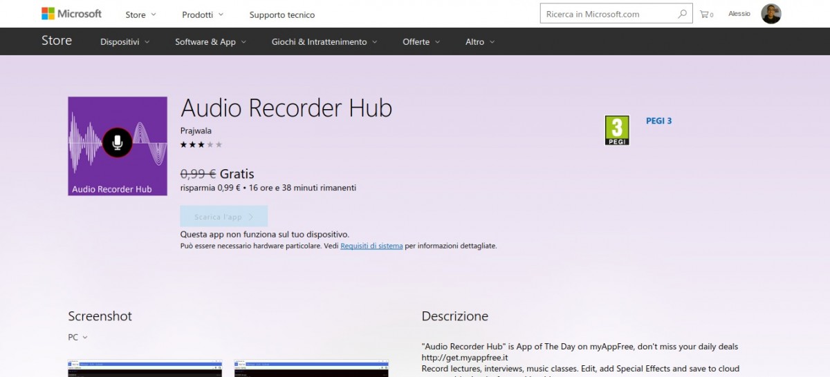
Task: Click the Gratis price text
Action: [x=237, y=174]
